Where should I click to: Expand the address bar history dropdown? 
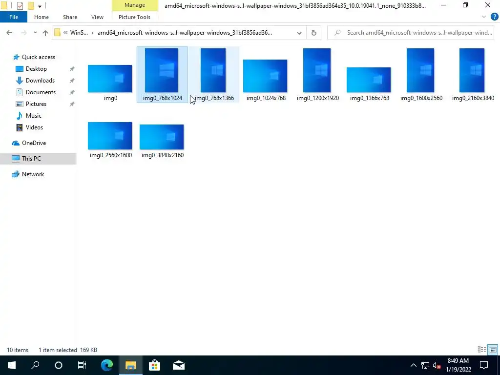299,33
